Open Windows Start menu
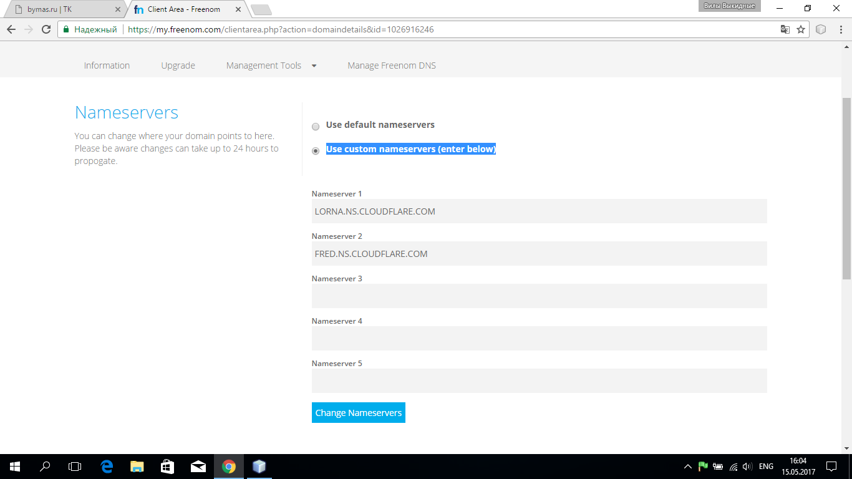 14,467
